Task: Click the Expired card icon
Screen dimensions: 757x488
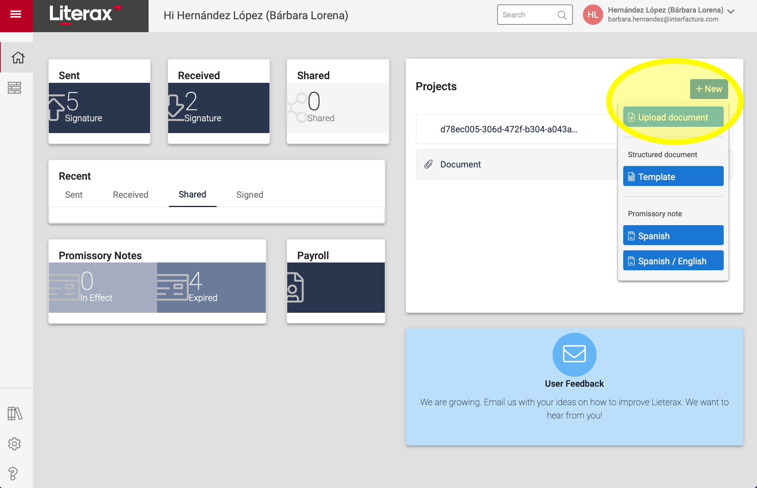Action: pyautogui.click(x=173, y=287)
